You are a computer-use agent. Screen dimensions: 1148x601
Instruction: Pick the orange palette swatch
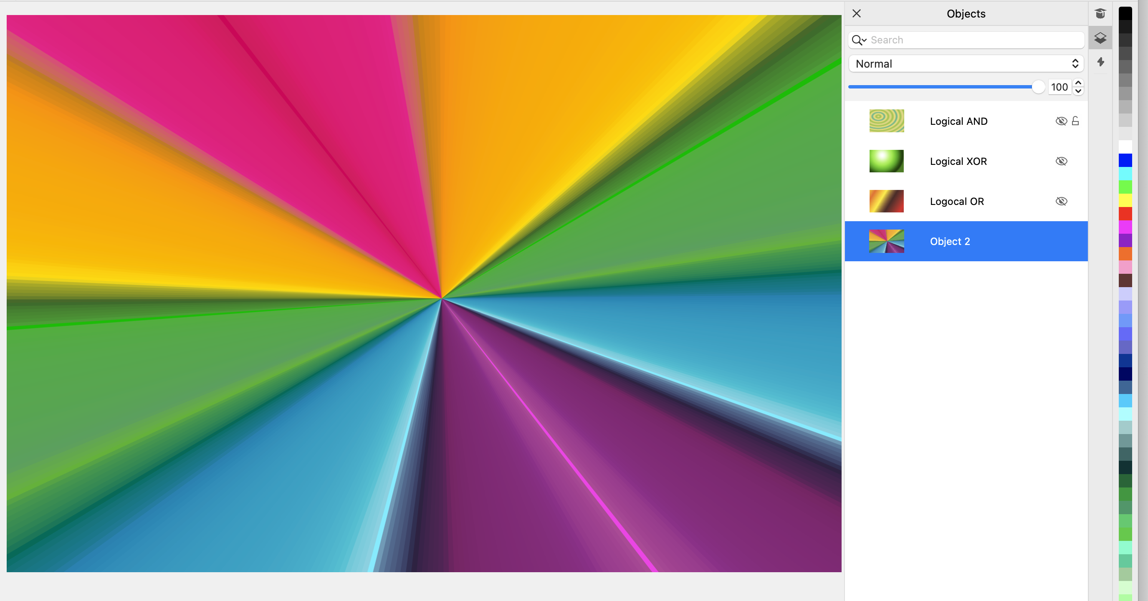(1125, 254)
